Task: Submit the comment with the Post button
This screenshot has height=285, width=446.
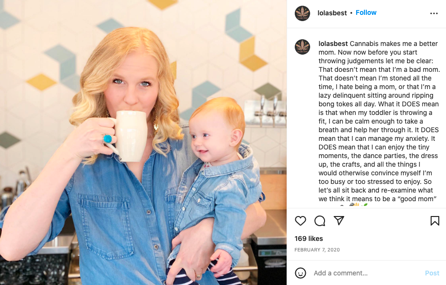Action: tap(432, 273)
